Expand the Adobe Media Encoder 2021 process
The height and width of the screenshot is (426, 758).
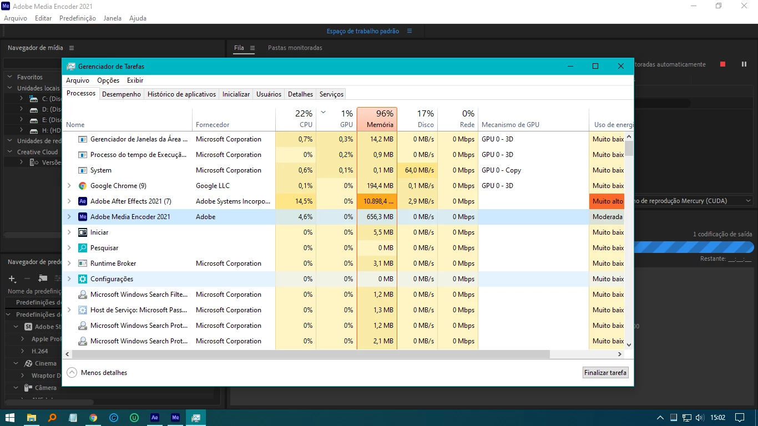click(x=69, y=217)
